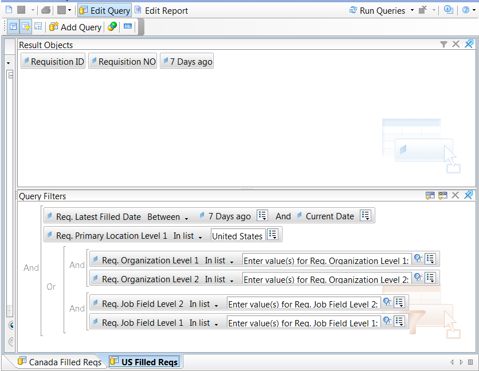Toggle the data outline panel view

pyautogui.click(x=13, y=26)
